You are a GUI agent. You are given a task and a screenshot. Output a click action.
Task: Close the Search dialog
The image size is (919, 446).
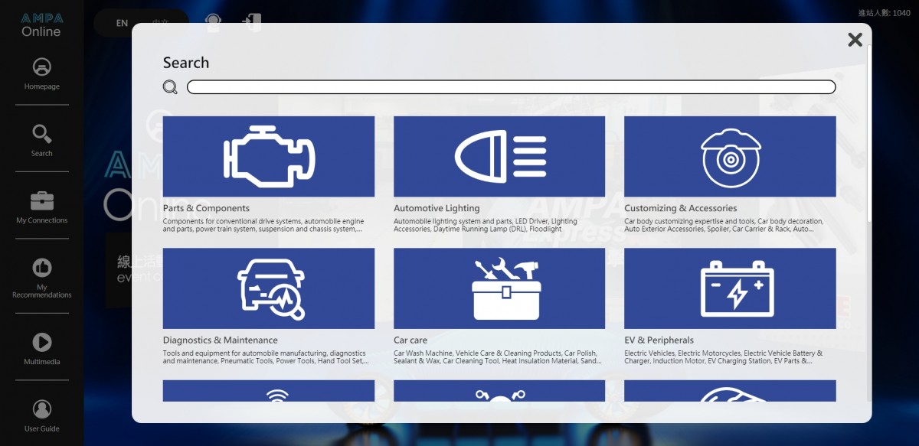click(855, 40)
